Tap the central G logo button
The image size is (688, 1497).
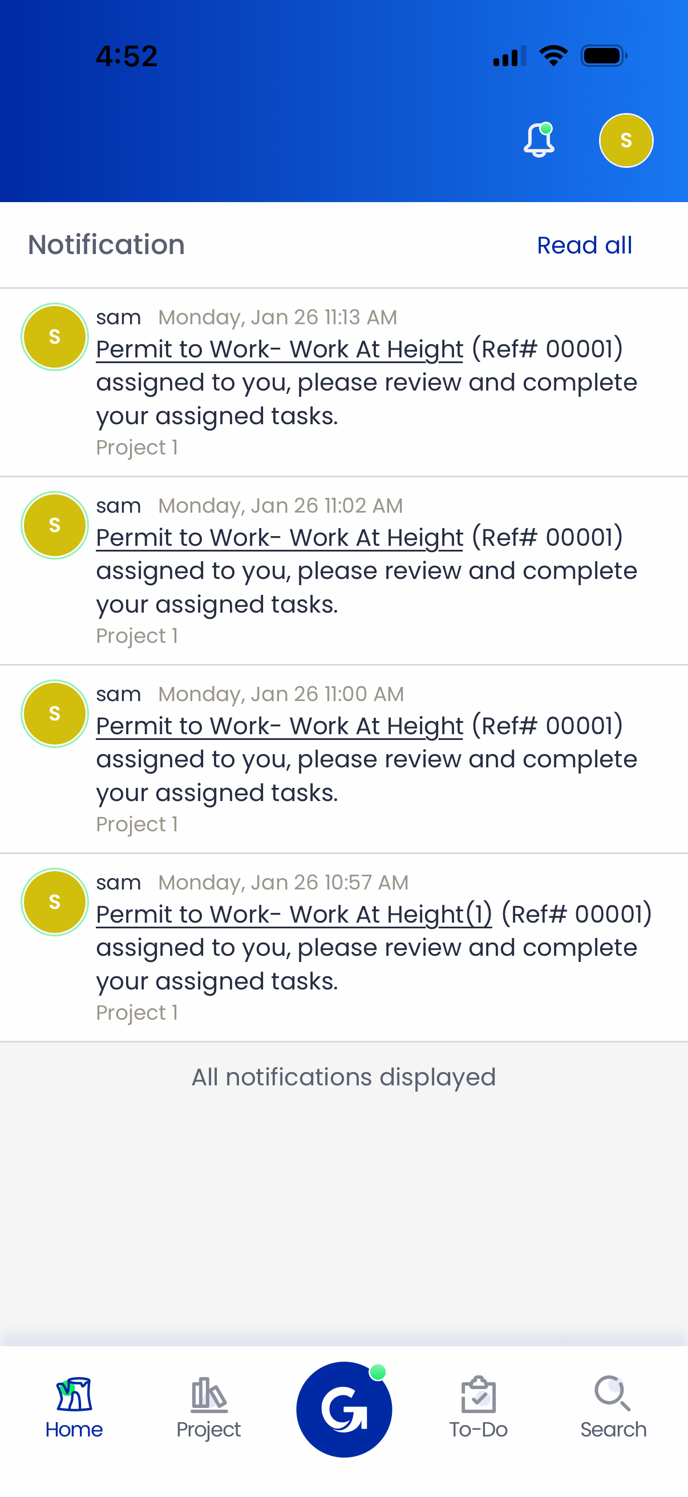pos(343,1409)
